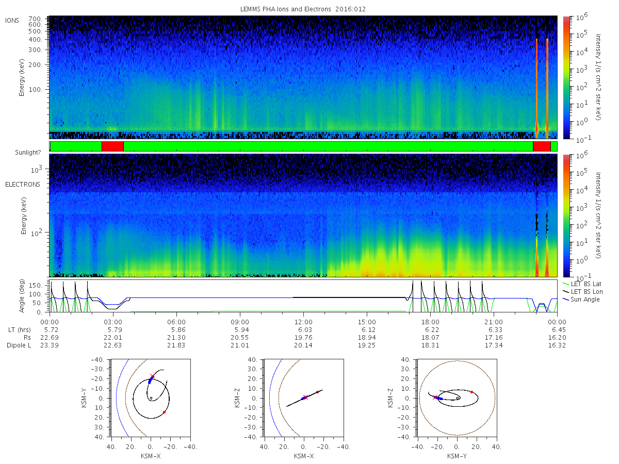The image size is (619, 464).
Task: Click the 06:00 time axis label
Action: click(x=176, y=322)
